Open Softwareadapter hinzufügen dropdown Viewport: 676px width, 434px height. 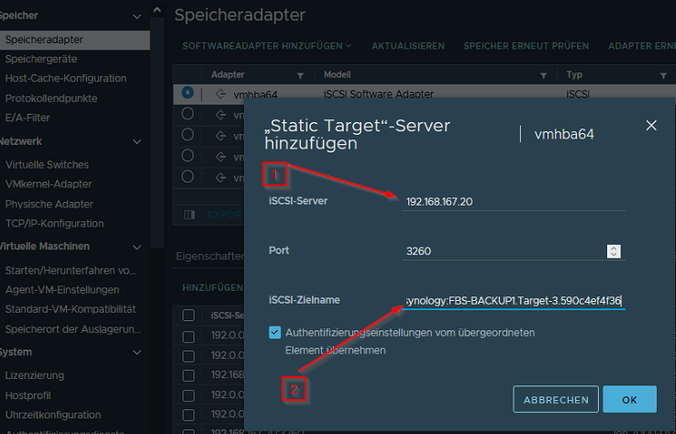266,46
